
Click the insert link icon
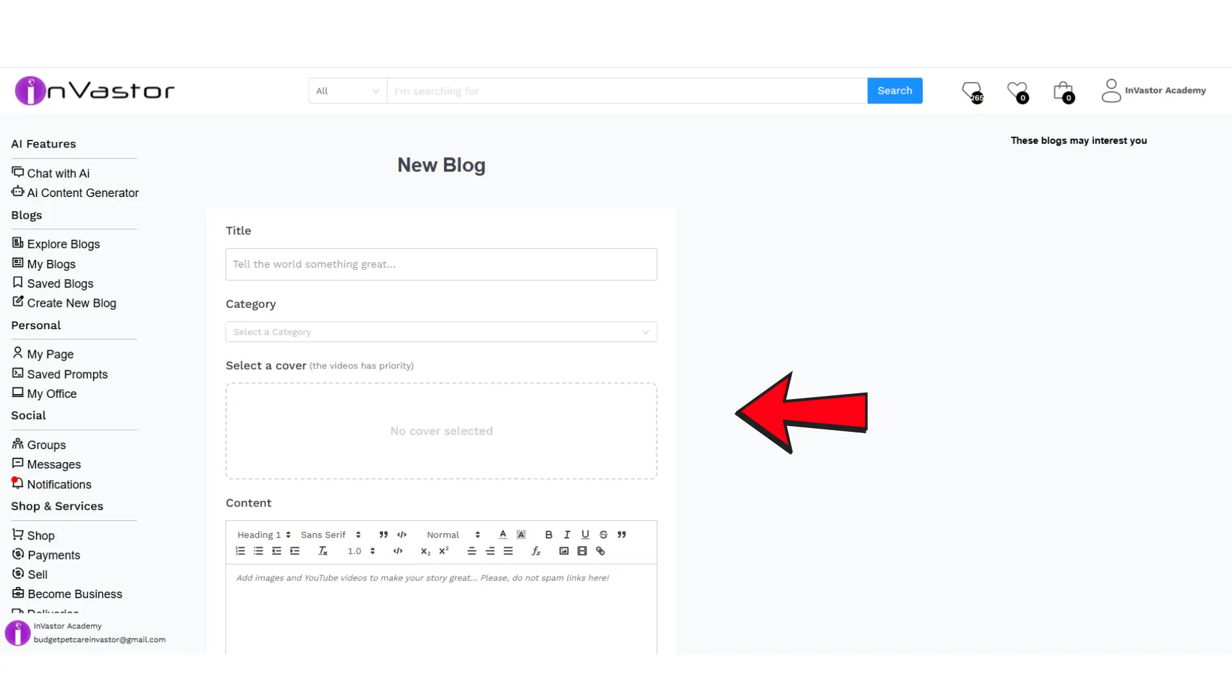pyautogui.click(x=601, y=551)
